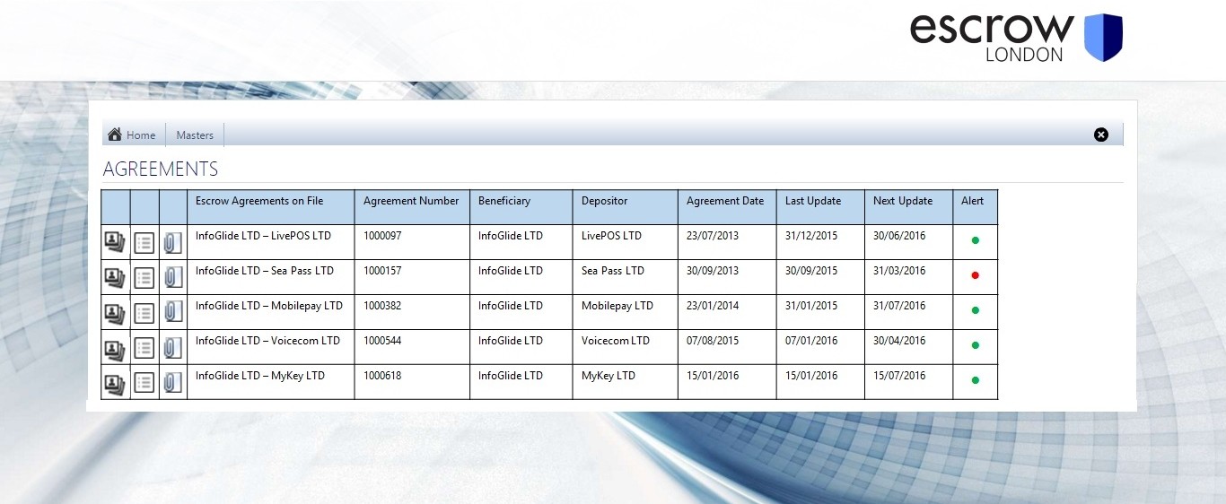Click depositor cell 'Sea Pass LTD'

613,271
